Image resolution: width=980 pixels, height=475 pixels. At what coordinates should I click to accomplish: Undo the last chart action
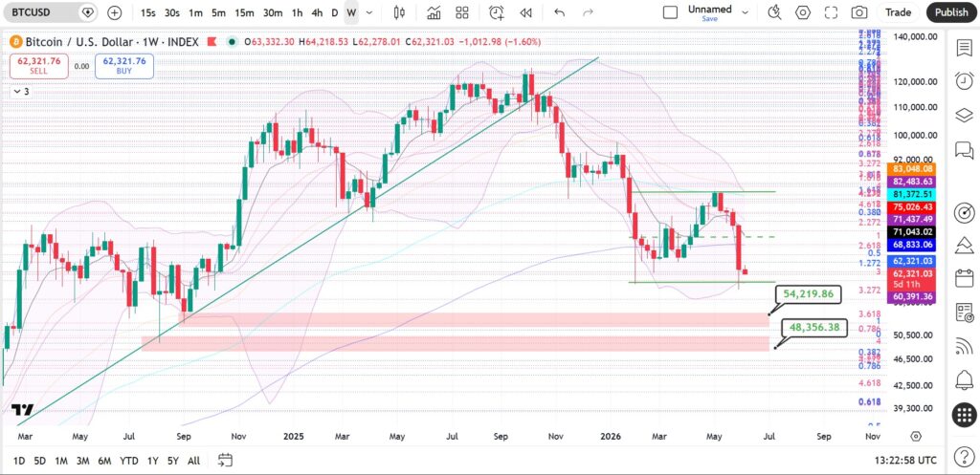coord(559,12)
